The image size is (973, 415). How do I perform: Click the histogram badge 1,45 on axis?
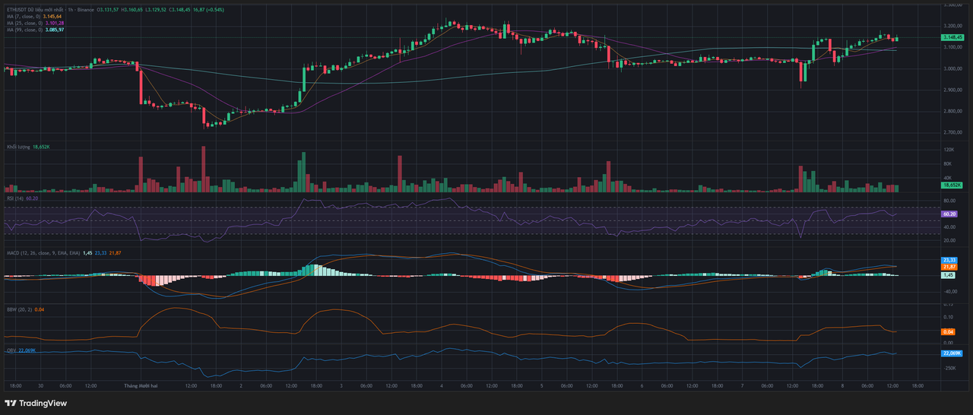tap(949, 274)
